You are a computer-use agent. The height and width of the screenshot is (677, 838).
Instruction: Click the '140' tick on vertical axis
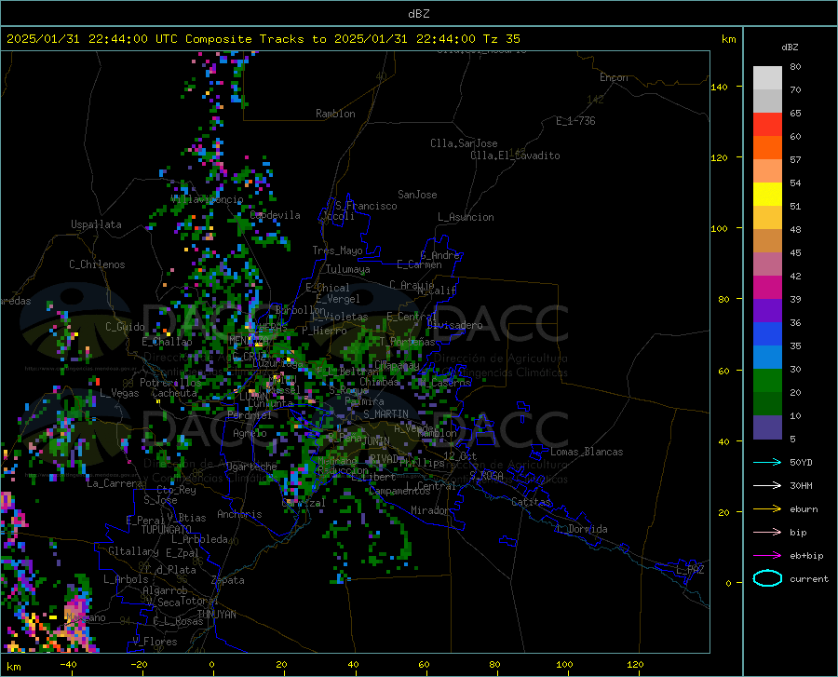[719, 87]
